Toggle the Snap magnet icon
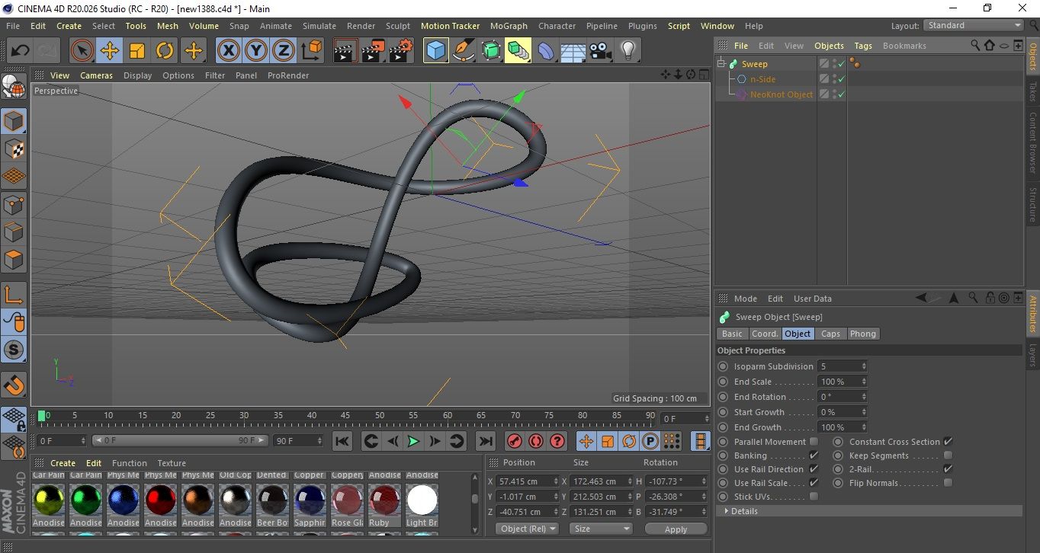The image size is (1040, 553). tap(14, 385)
